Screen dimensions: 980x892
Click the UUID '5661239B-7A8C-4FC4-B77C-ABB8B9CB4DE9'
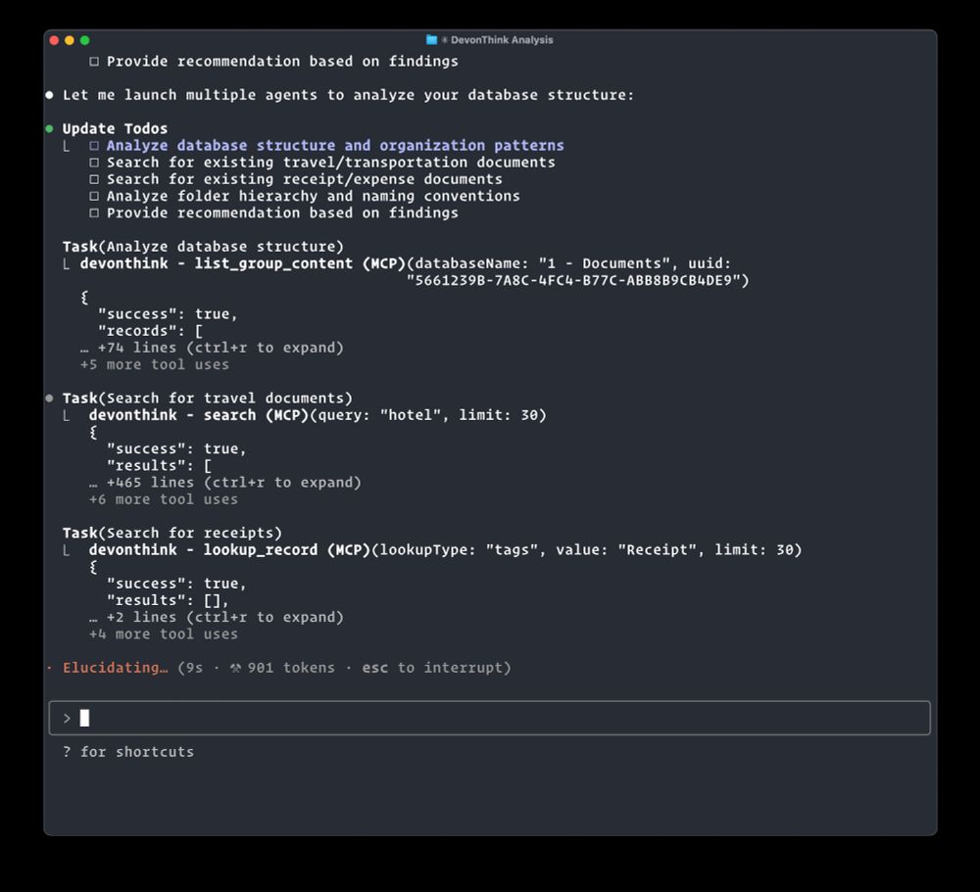(x=573, y=280)
